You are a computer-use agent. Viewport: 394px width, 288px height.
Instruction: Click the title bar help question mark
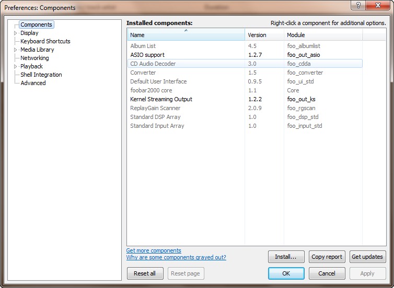[x=358, y=5]
